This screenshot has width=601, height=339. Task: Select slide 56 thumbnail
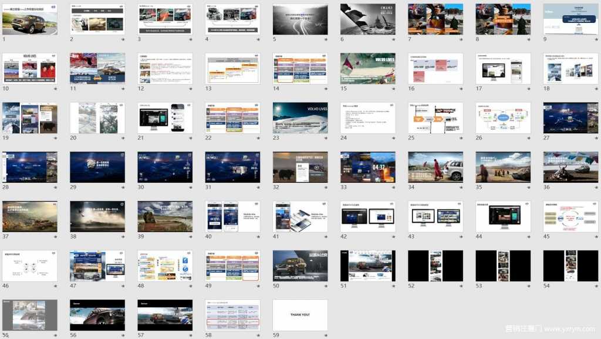coord(97,315)
